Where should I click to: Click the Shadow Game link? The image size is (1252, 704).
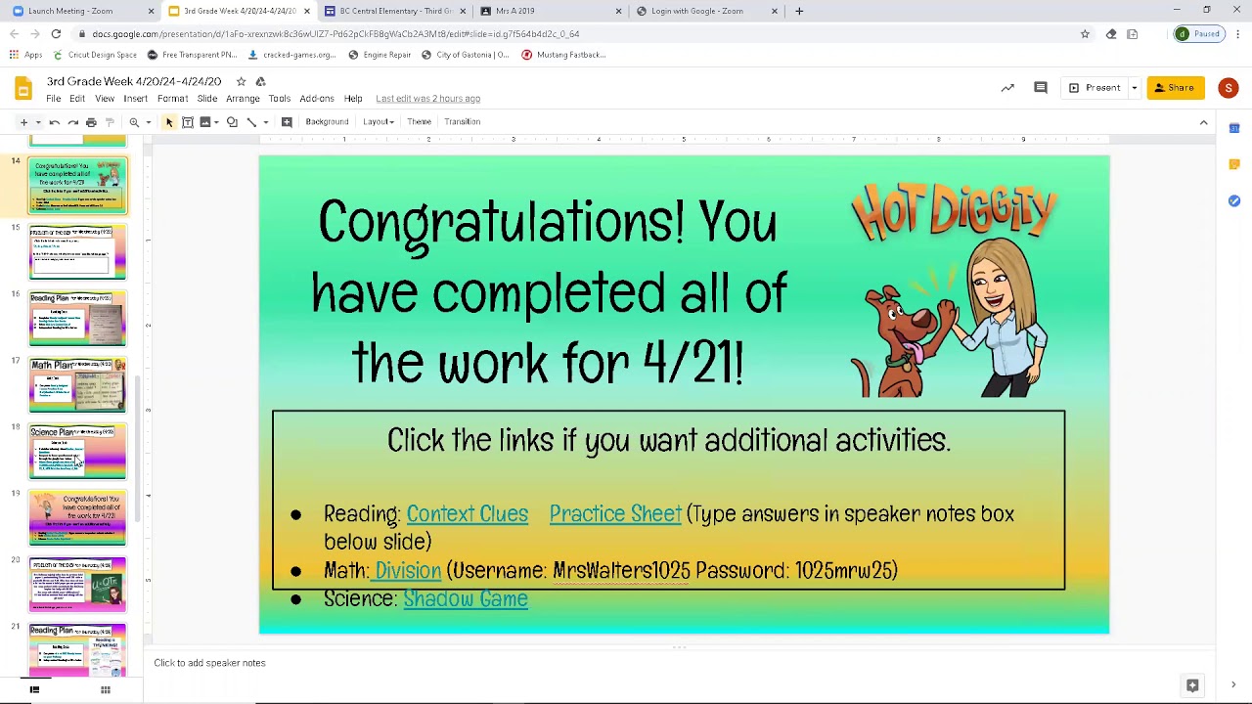click(465, 599)
